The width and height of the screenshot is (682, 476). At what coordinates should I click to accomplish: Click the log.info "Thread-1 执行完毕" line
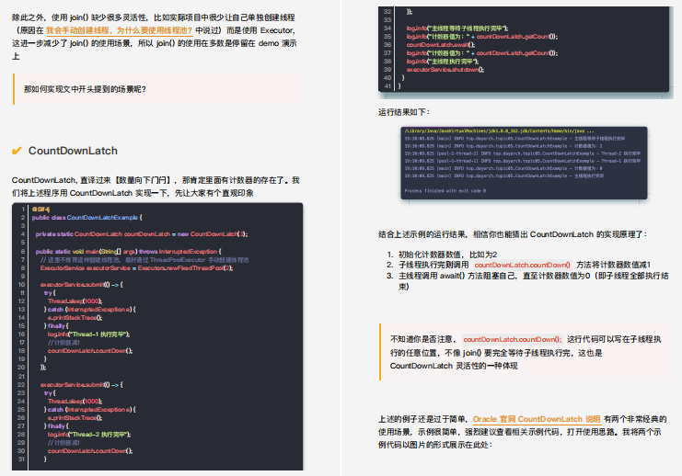click(88, 334)
